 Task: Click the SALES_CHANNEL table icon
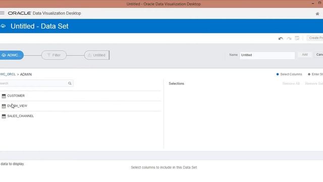coord(4,116)
